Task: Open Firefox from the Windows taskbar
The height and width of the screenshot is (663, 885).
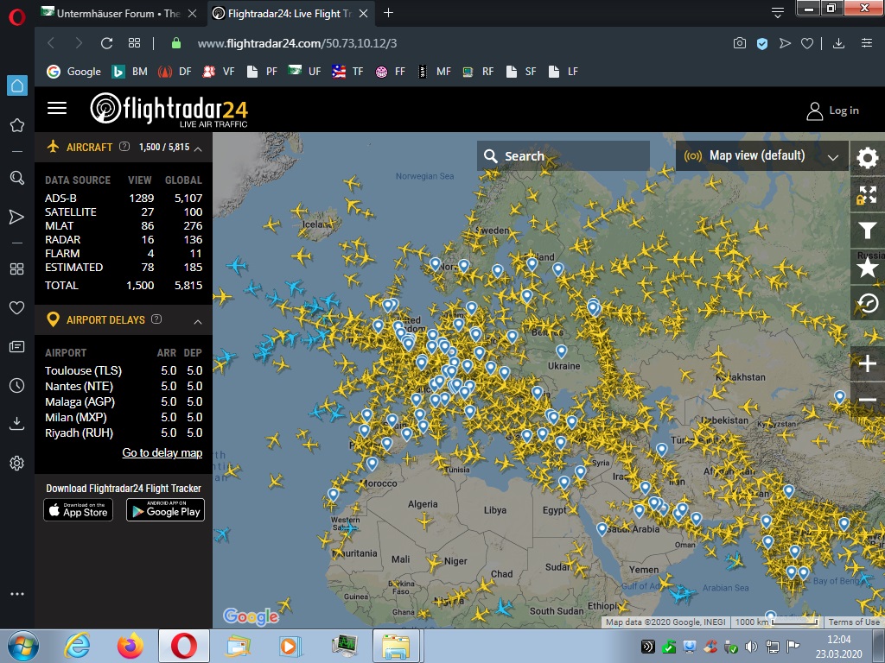Action: (x=131, y=646)
